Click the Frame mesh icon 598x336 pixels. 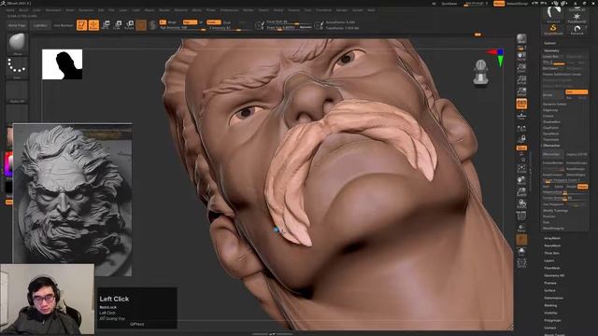point(521,168)
